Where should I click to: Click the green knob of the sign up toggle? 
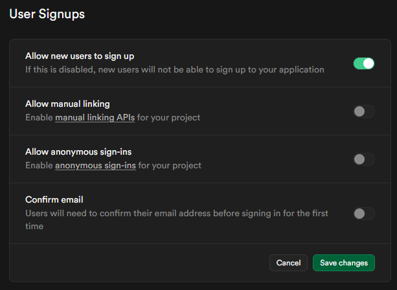368,63
